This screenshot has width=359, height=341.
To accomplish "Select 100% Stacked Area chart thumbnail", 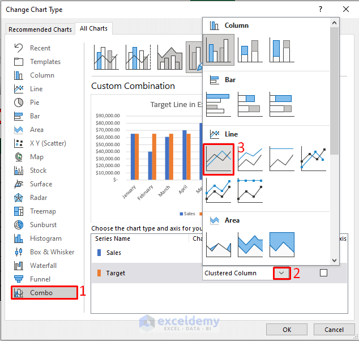I will [282, 245].
